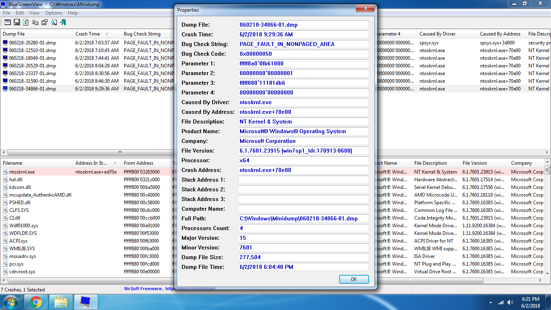Screen dimensions: 551x310
Task: Sort by the Crash Time column header
Action: click(97, 34)
